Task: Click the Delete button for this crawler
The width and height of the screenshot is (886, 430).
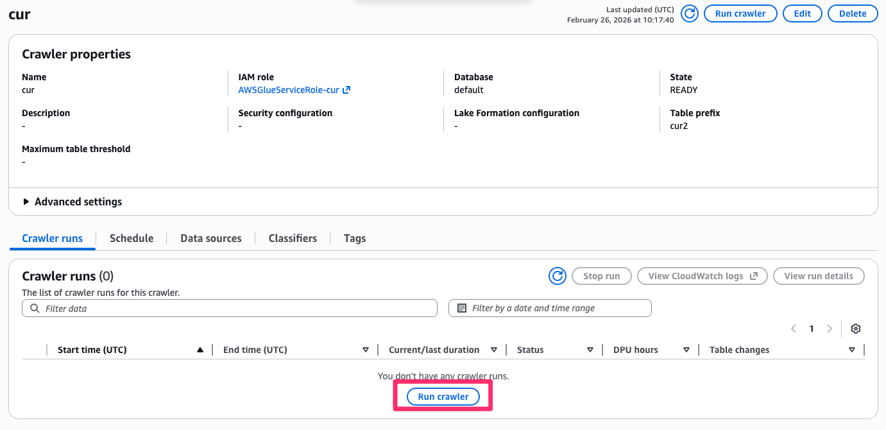Action: (853, 13)
